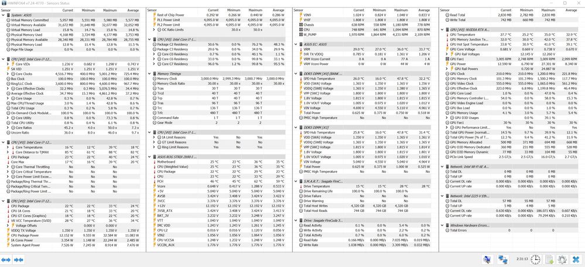Viewport: 585px width, 267px height.
Task: Expand the GPU Rail Voltages row
Action: (447, 54)
